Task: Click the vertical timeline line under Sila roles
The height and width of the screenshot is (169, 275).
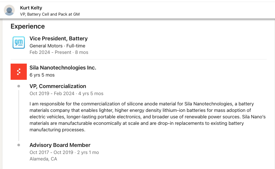Action: click(19, 115)
